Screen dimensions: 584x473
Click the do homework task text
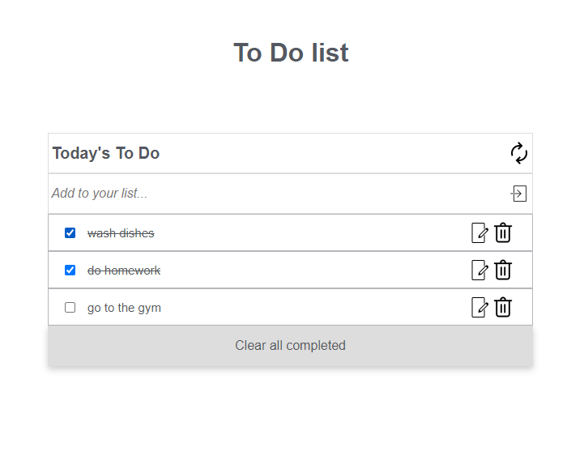tap(124, 271)
